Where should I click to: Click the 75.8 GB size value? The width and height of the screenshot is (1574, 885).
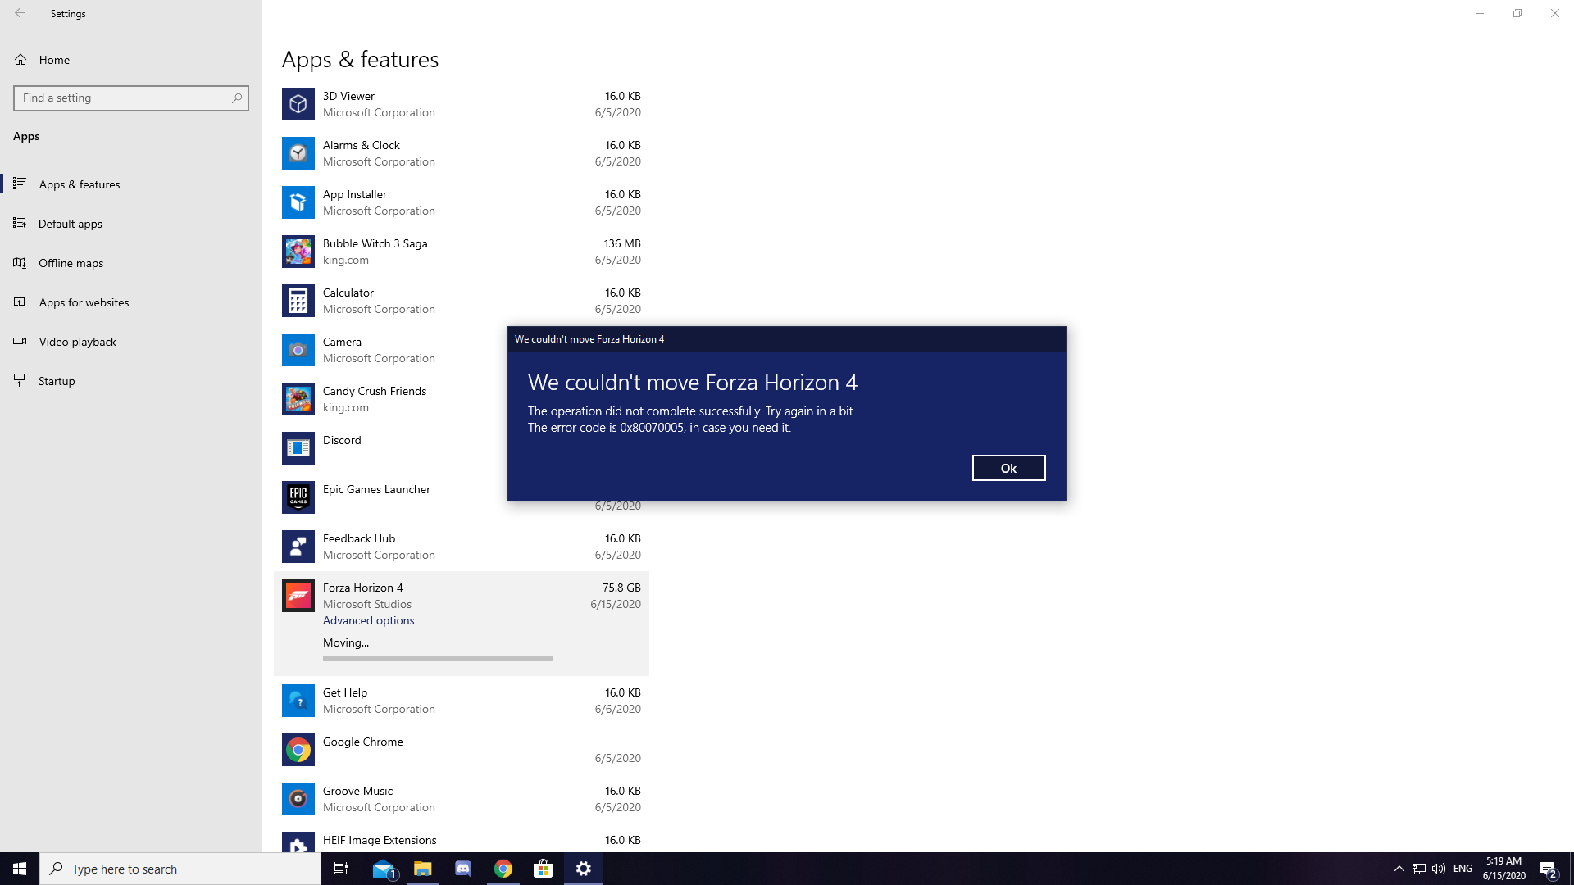(621, 588)
